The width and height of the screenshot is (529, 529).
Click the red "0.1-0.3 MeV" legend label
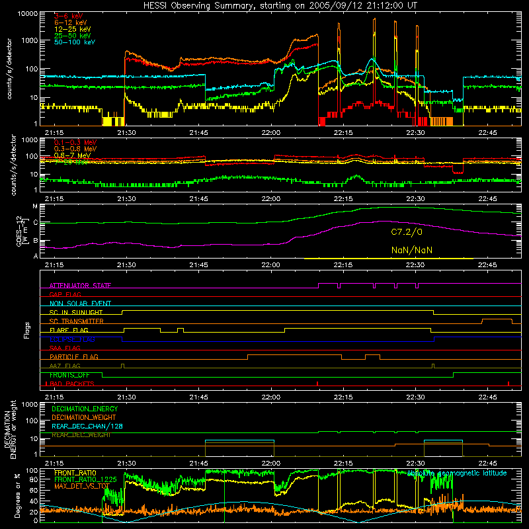(75, 142)
